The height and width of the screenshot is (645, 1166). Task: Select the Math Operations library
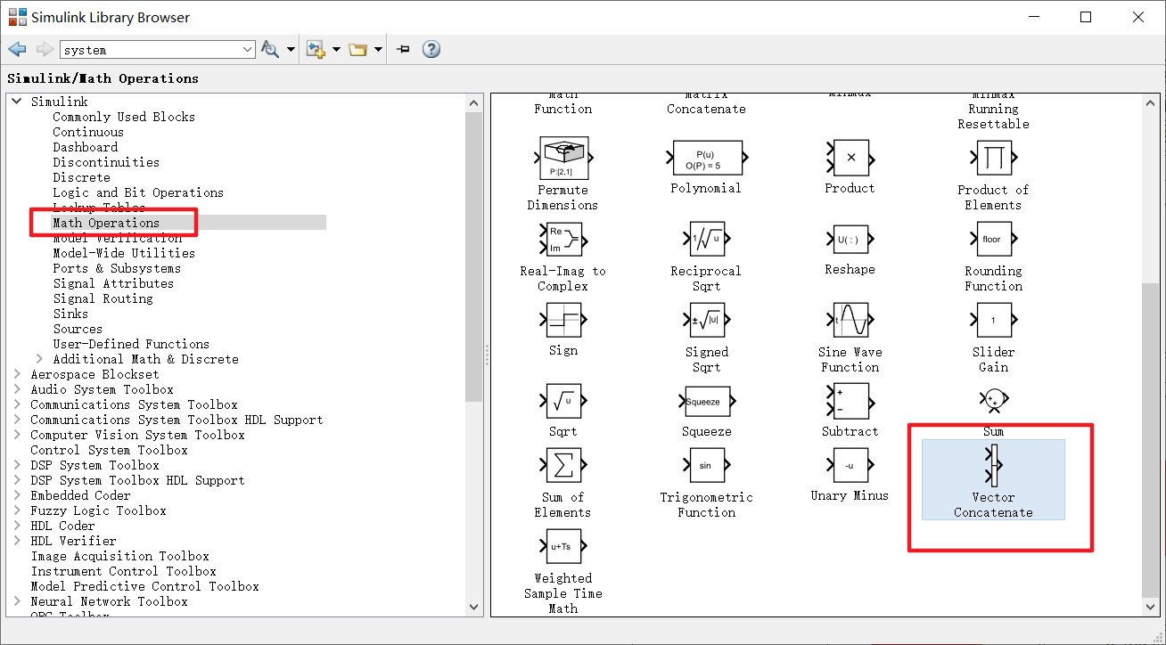[106, 223]
